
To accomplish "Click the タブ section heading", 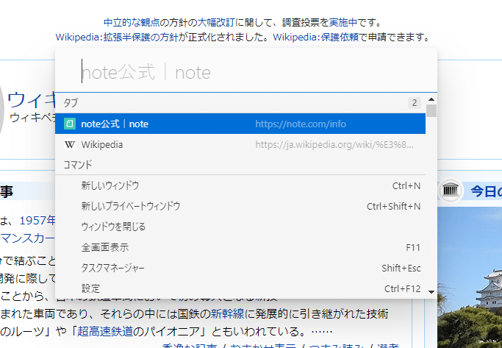I will click(x=71, y=103).
